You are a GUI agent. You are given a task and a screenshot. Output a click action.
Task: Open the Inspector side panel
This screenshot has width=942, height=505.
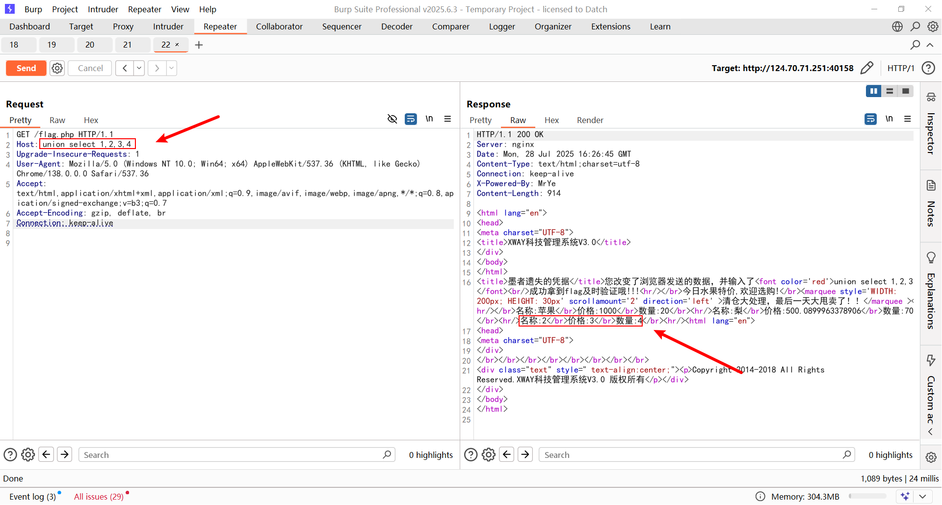pos(931,124)
